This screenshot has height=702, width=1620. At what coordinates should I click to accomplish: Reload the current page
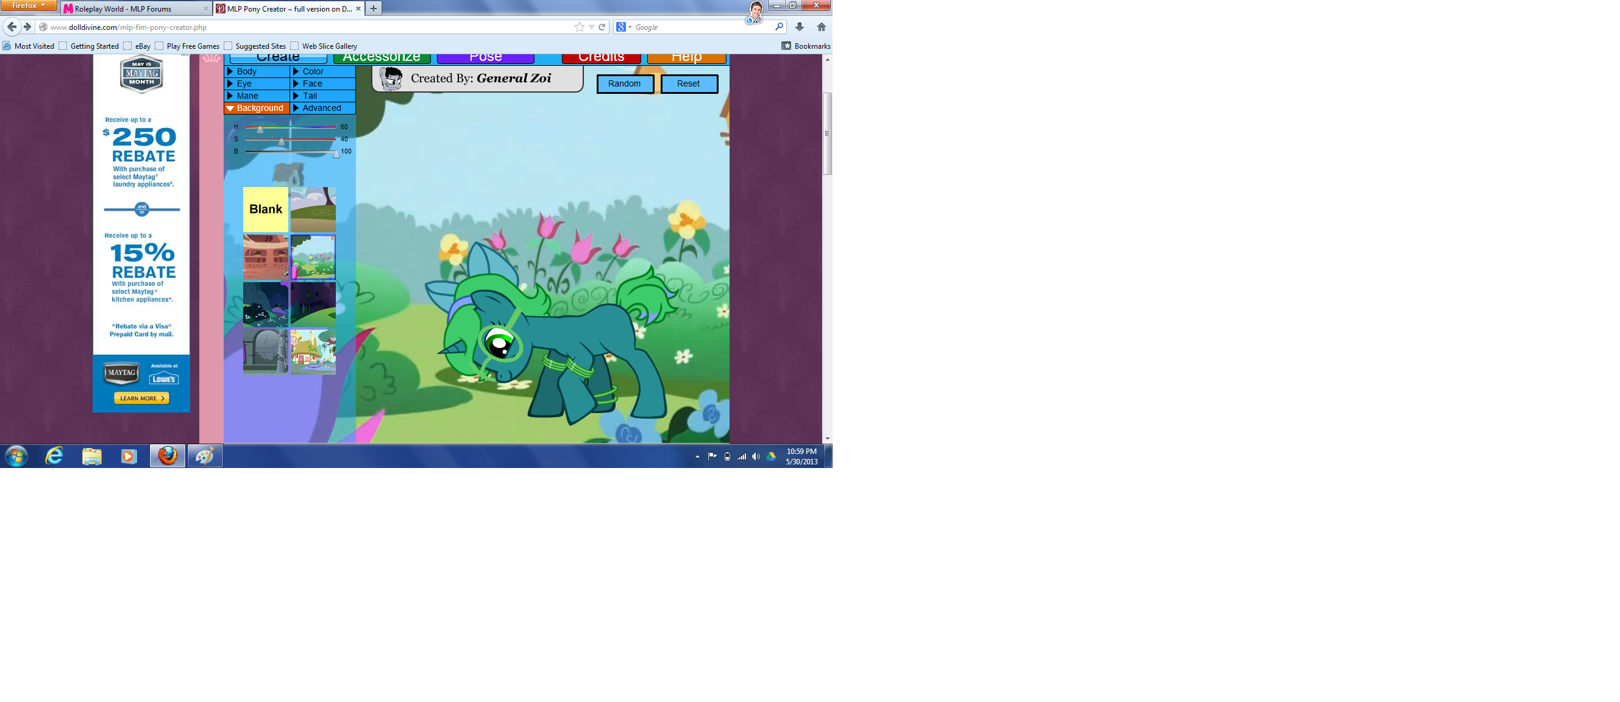[x=602, y=27]
